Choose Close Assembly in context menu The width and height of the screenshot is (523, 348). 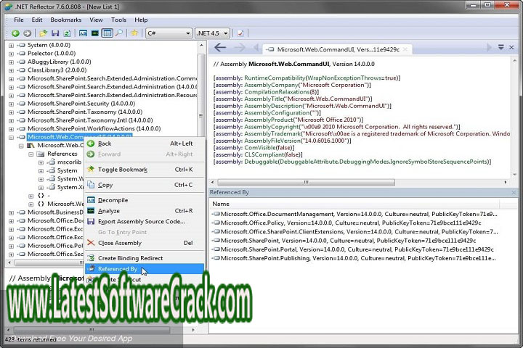145,243
